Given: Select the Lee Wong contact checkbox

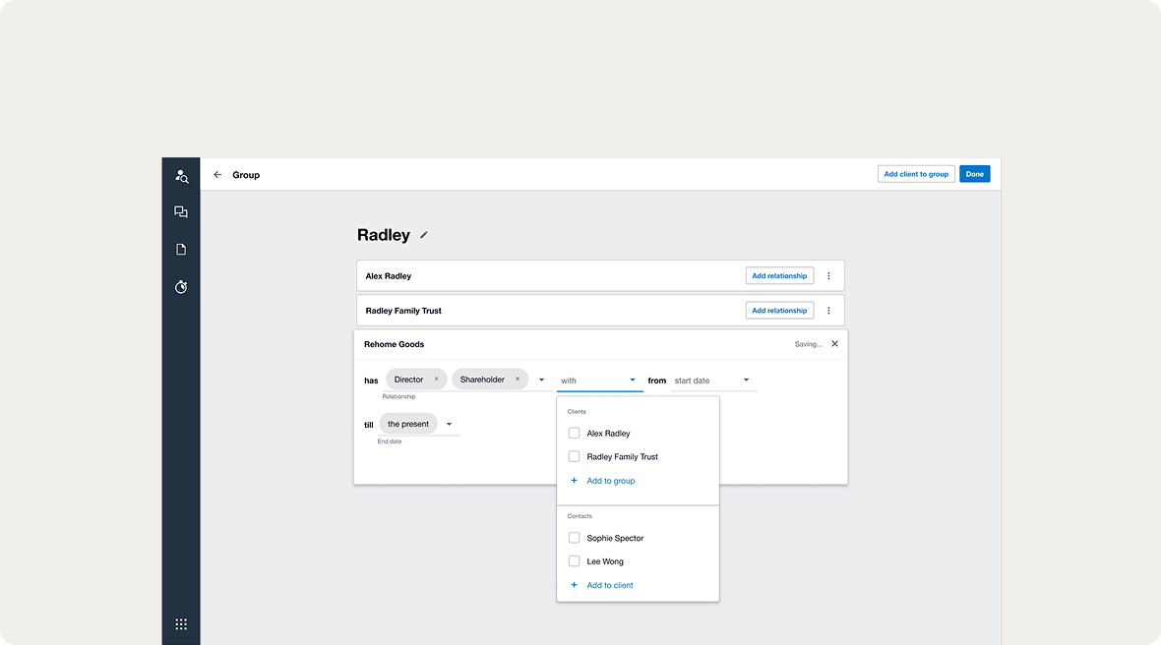Looking at the screenshot, I should 575,562.
